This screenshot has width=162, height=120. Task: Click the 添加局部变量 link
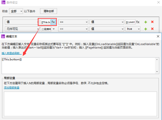pos(12,88)
